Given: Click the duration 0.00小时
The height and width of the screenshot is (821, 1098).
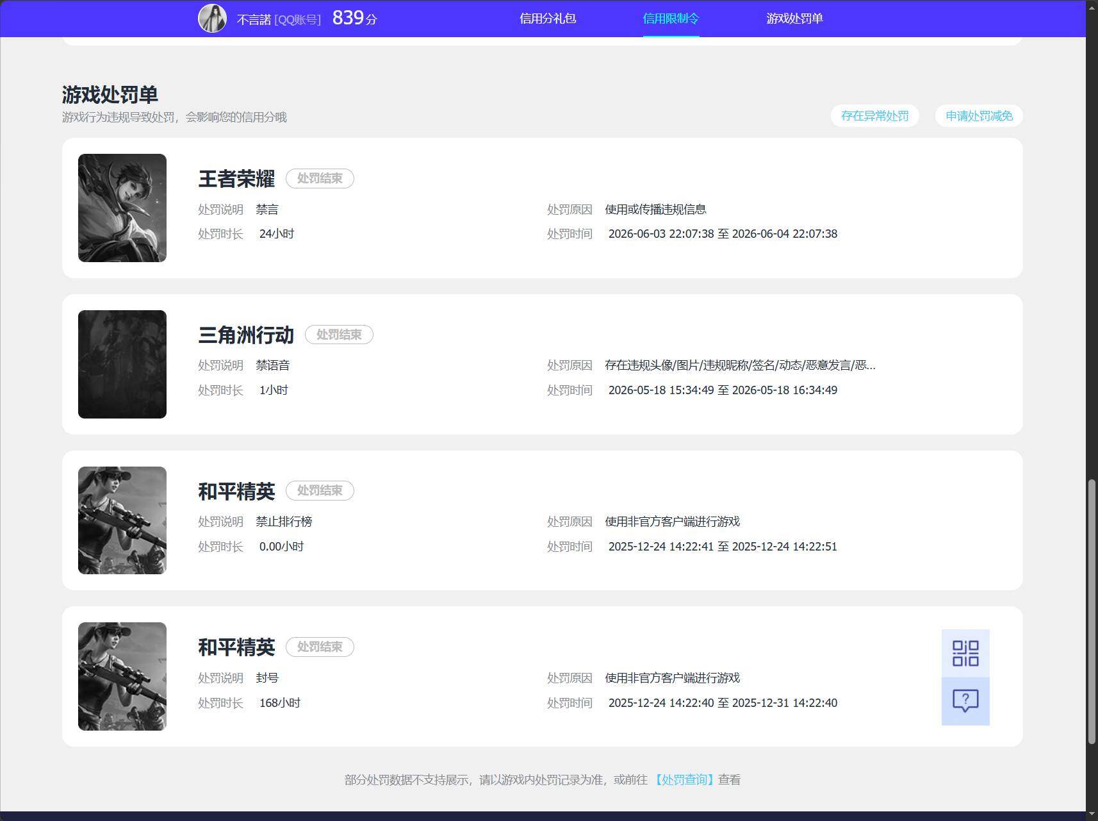Looking at the screenshot, I should (281, 547).
